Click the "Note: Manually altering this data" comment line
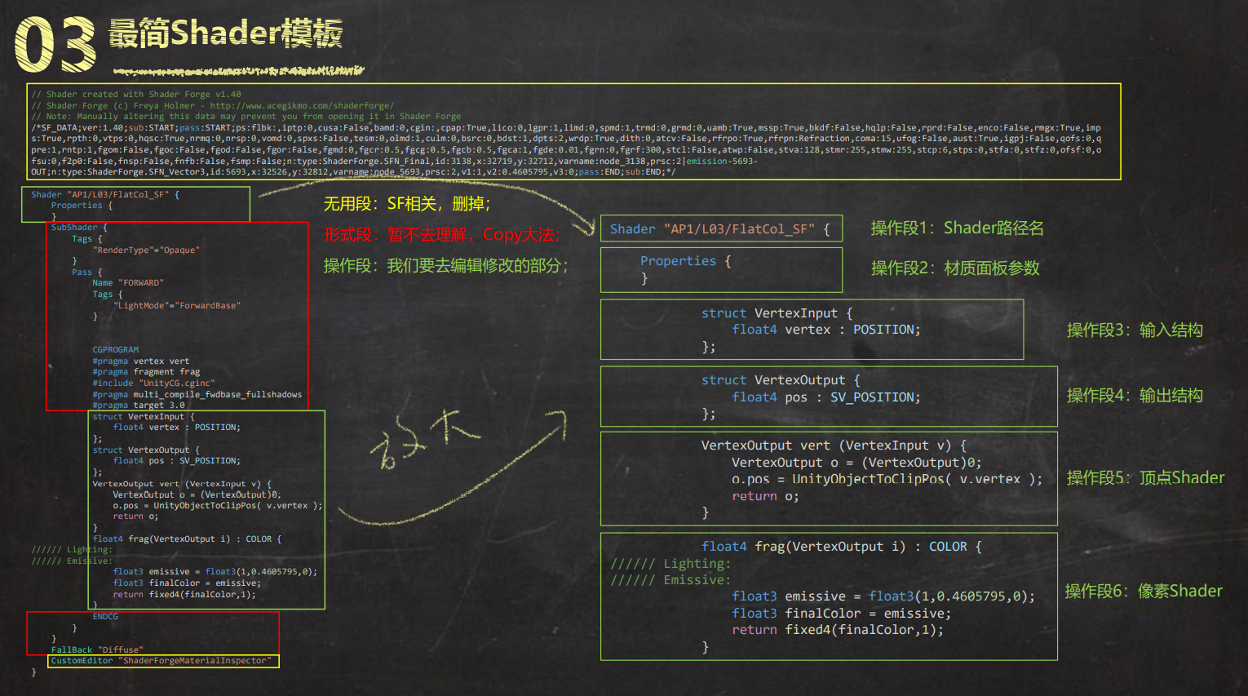This screenshot has height=696, width=1248. coord(246,117)
